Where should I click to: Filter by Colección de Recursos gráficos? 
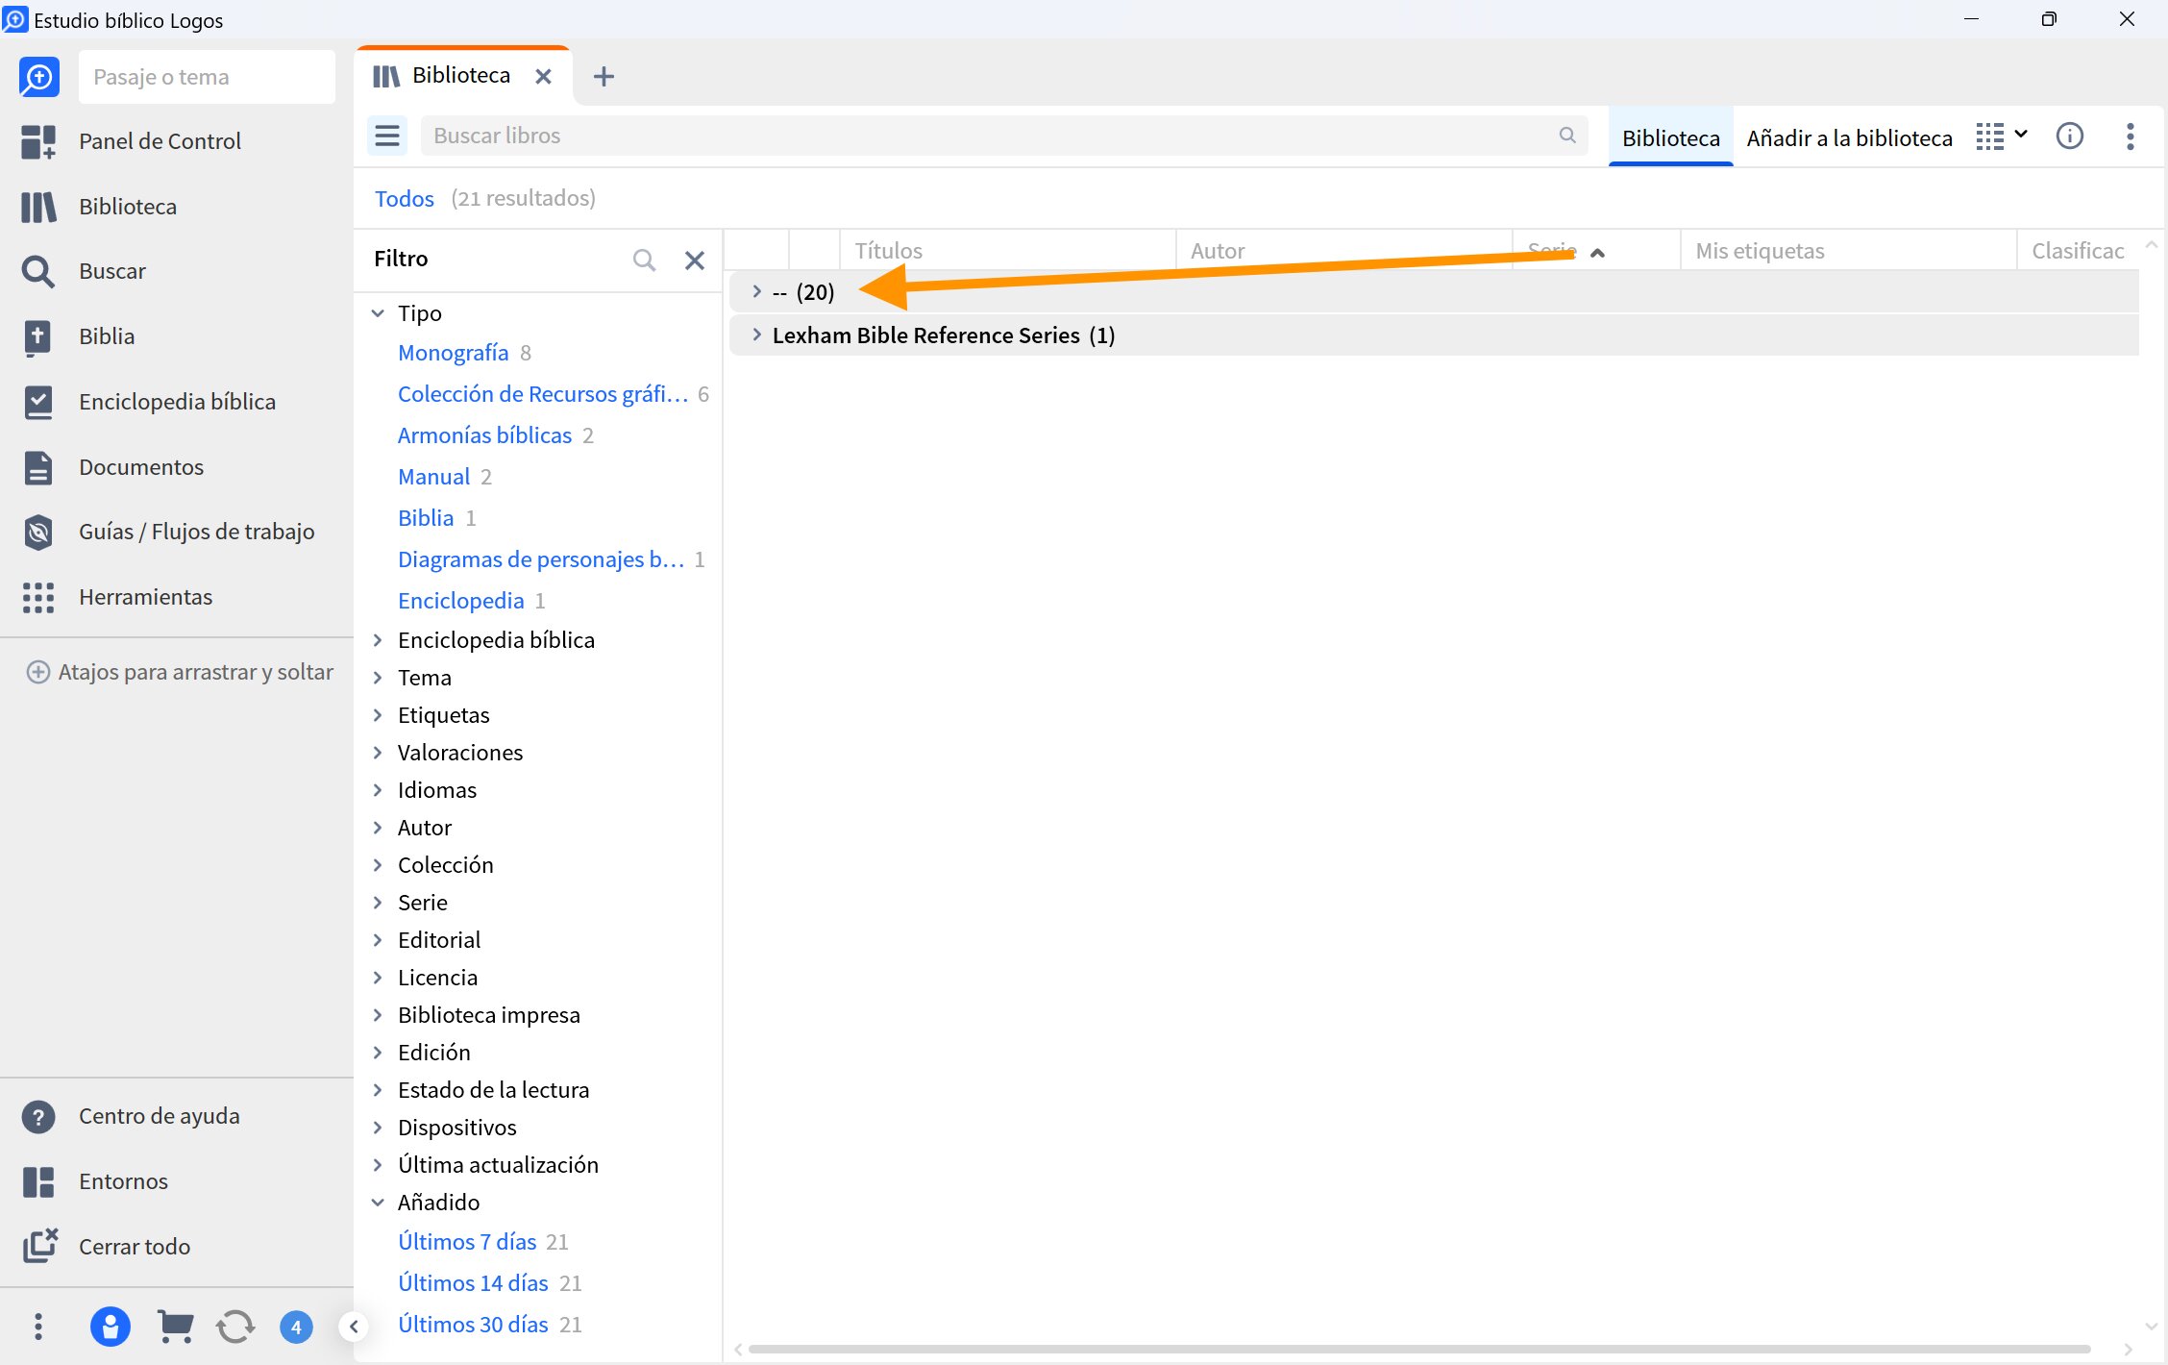(543, 394)
